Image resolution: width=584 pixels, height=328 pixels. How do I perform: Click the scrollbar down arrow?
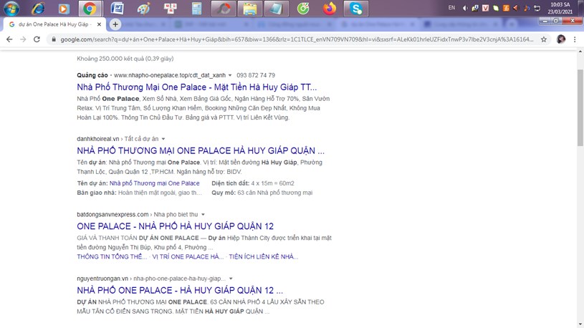(580, 324)
